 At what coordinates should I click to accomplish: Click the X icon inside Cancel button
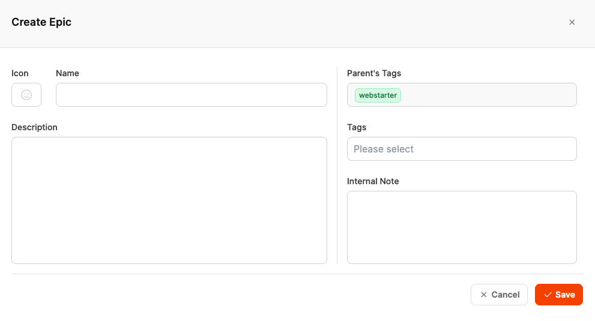484,295
